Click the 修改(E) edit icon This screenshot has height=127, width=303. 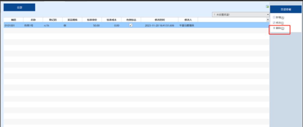[274, 23]
